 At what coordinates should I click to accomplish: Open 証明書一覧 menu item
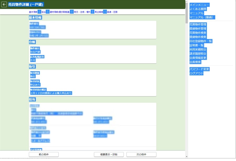[x=196, y=45]
